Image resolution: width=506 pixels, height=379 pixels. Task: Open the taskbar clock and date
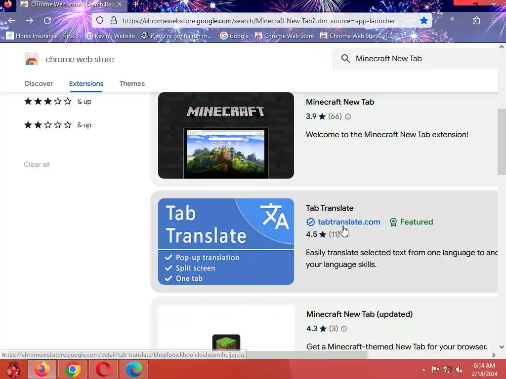tap(484, 370)
